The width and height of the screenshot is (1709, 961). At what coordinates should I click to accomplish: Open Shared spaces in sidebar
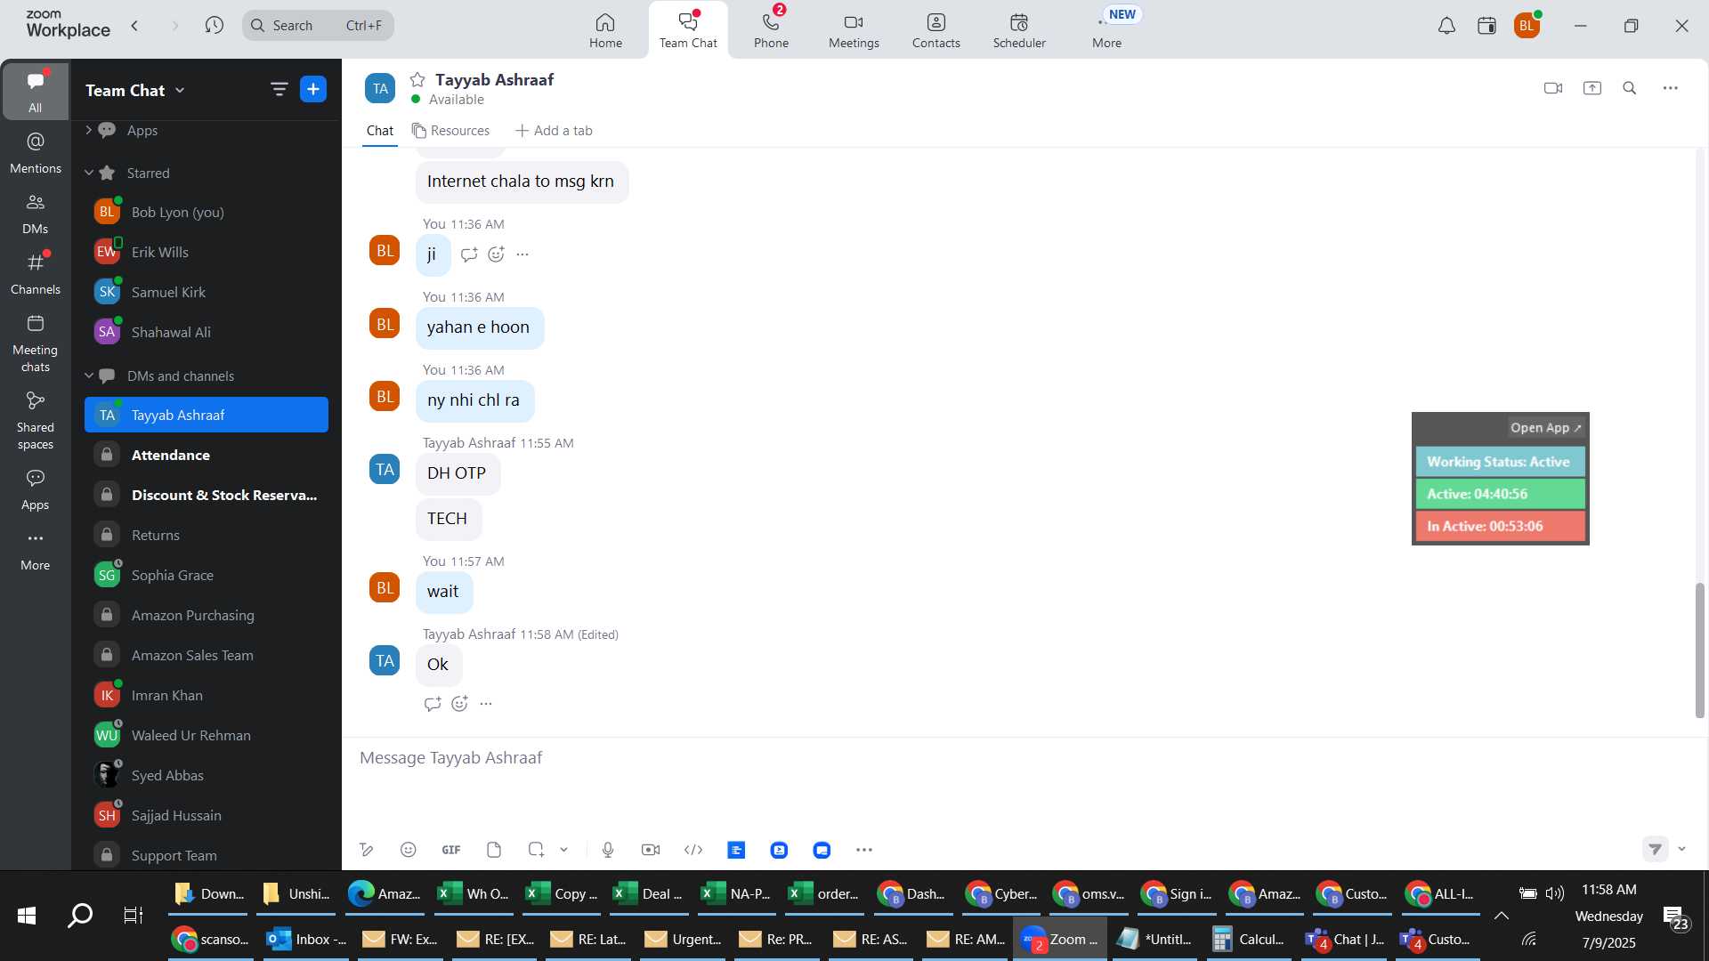point(36,421)
